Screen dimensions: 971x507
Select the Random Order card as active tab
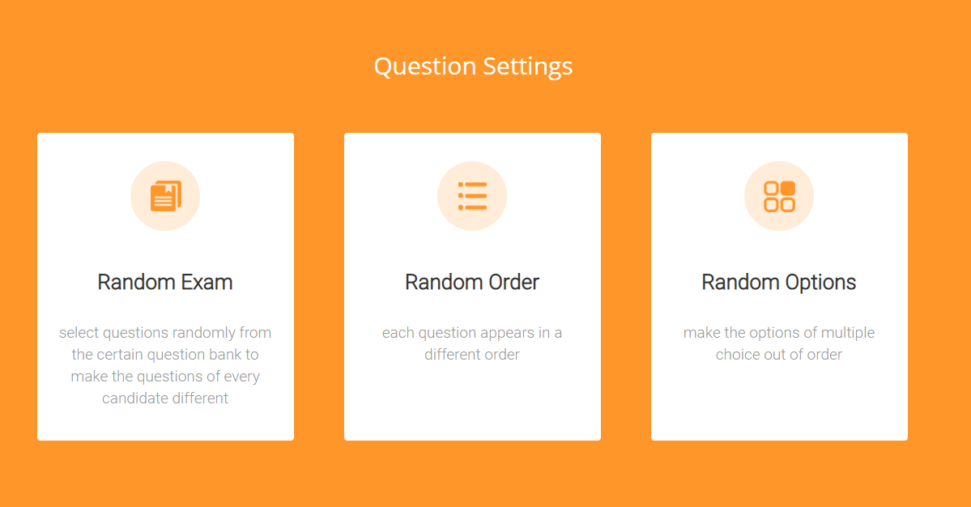(x=472, y=286)
